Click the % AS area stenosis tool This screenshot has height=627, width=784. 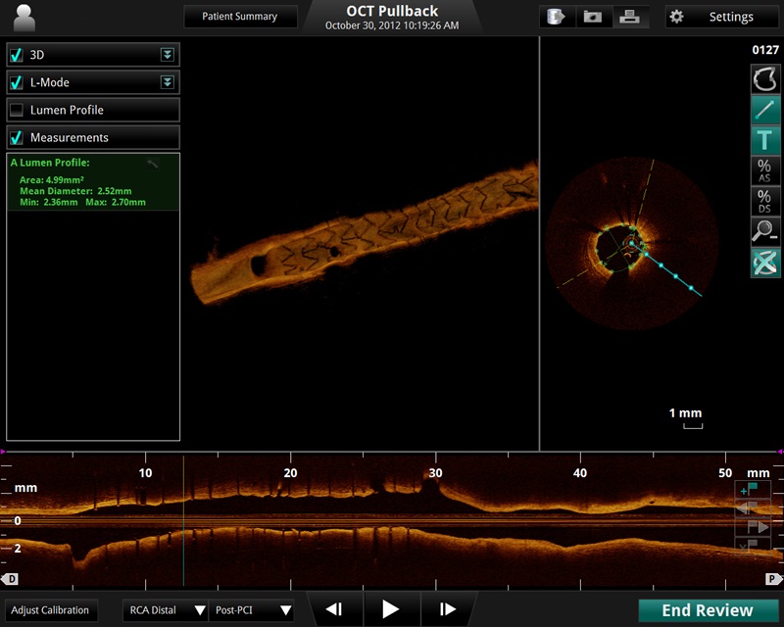click(x=765, y=170)
